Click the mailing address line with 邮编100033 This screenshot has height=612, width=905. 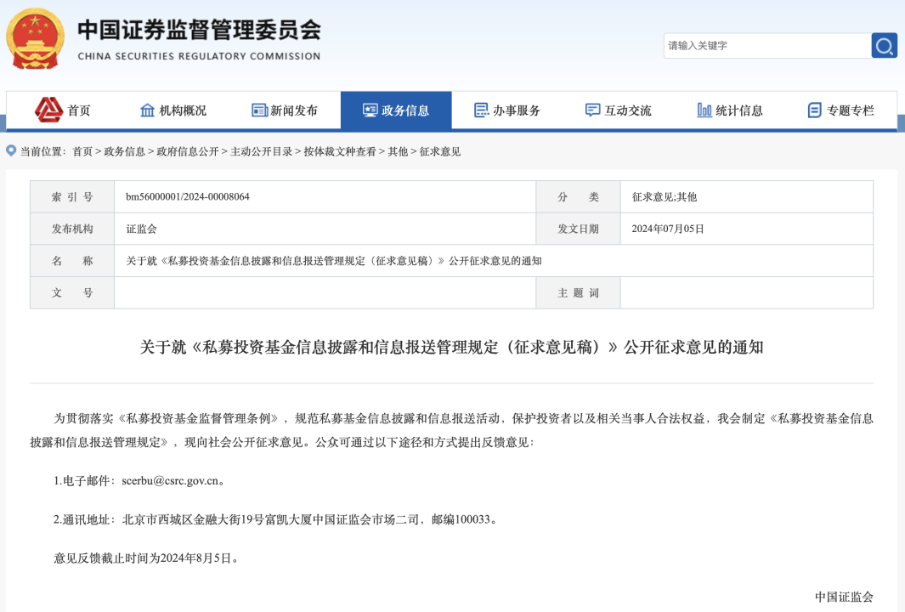click(x=274, y=519)
